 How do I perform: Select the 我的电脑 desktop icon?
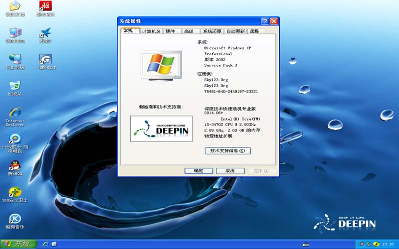click(15, 35)
